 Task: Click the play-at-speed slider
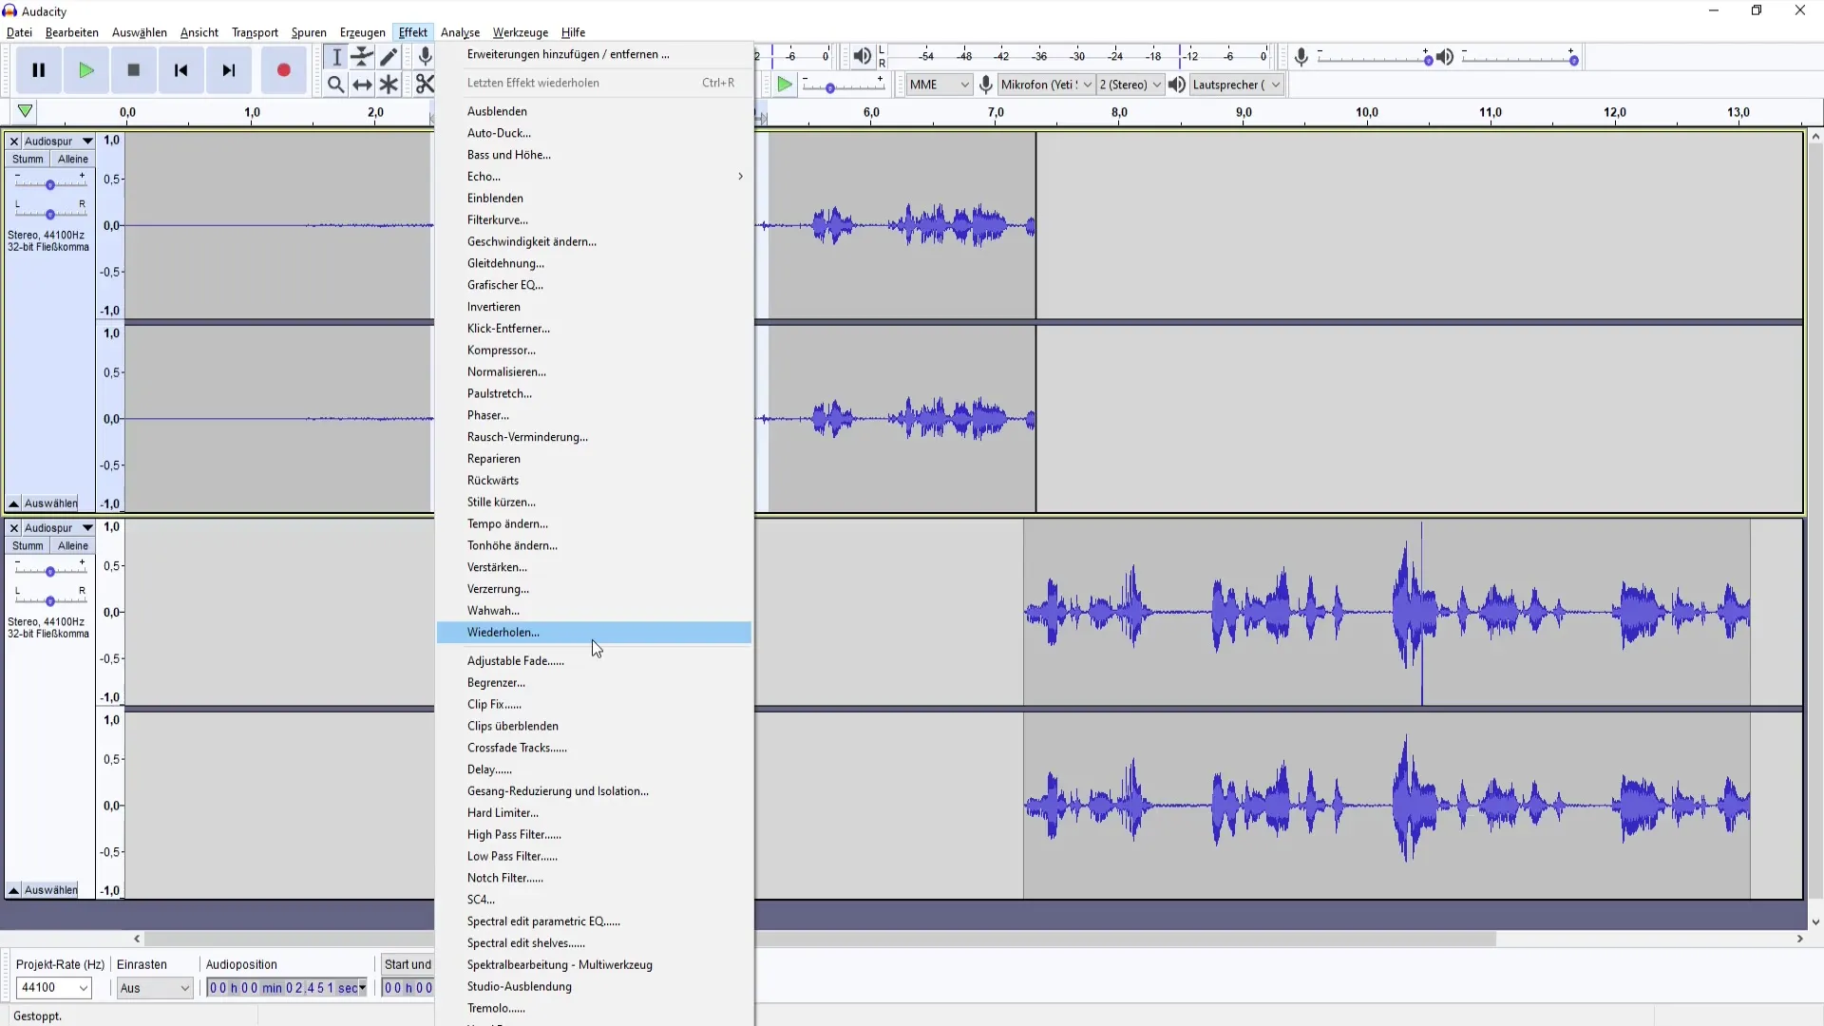843,86
